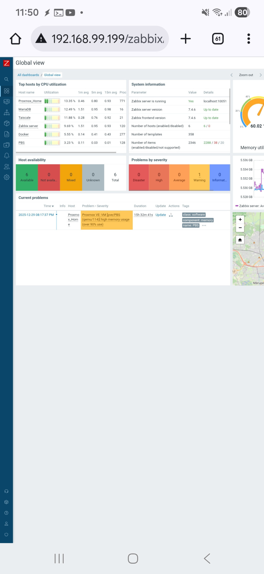
Task: Click the name: PBS tag
Action: (x=191, y=225)
